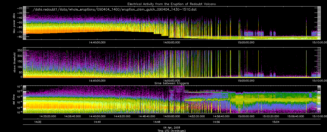Click the 'del time' axis label

coord(14,100)
